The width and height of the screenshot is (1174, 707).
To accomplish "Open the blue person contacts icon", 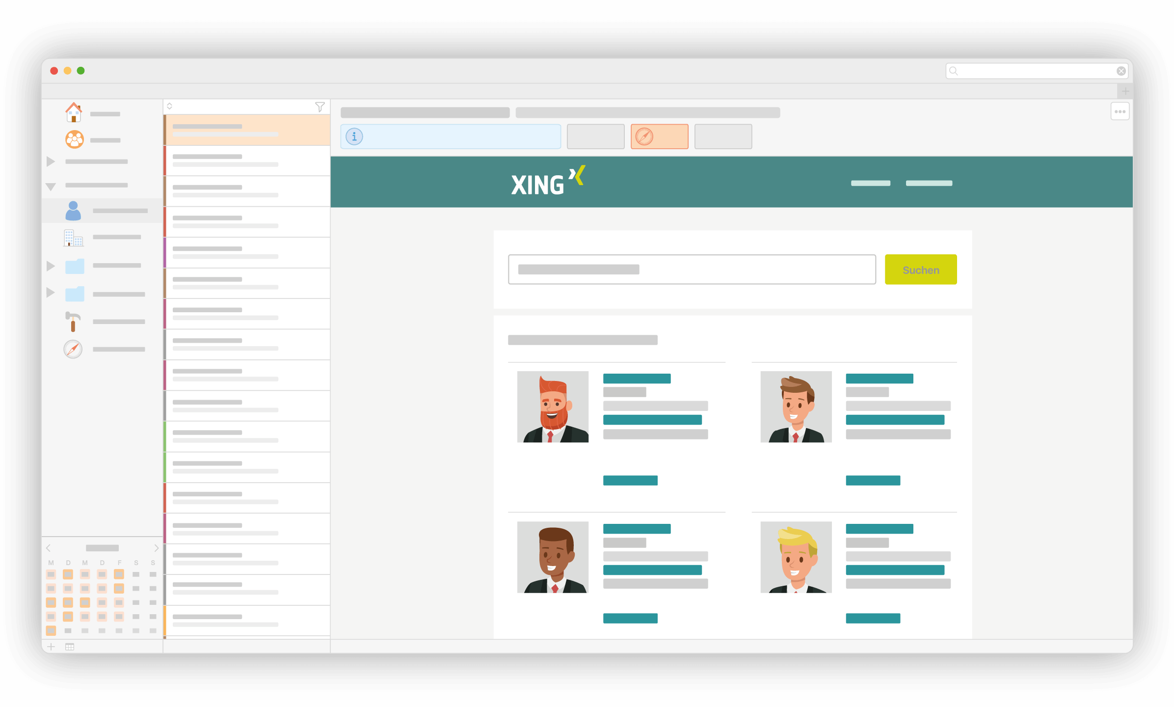I will click(x=73, y=211).
